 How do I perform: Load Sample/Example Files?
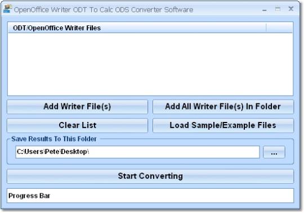pos(223,125)
